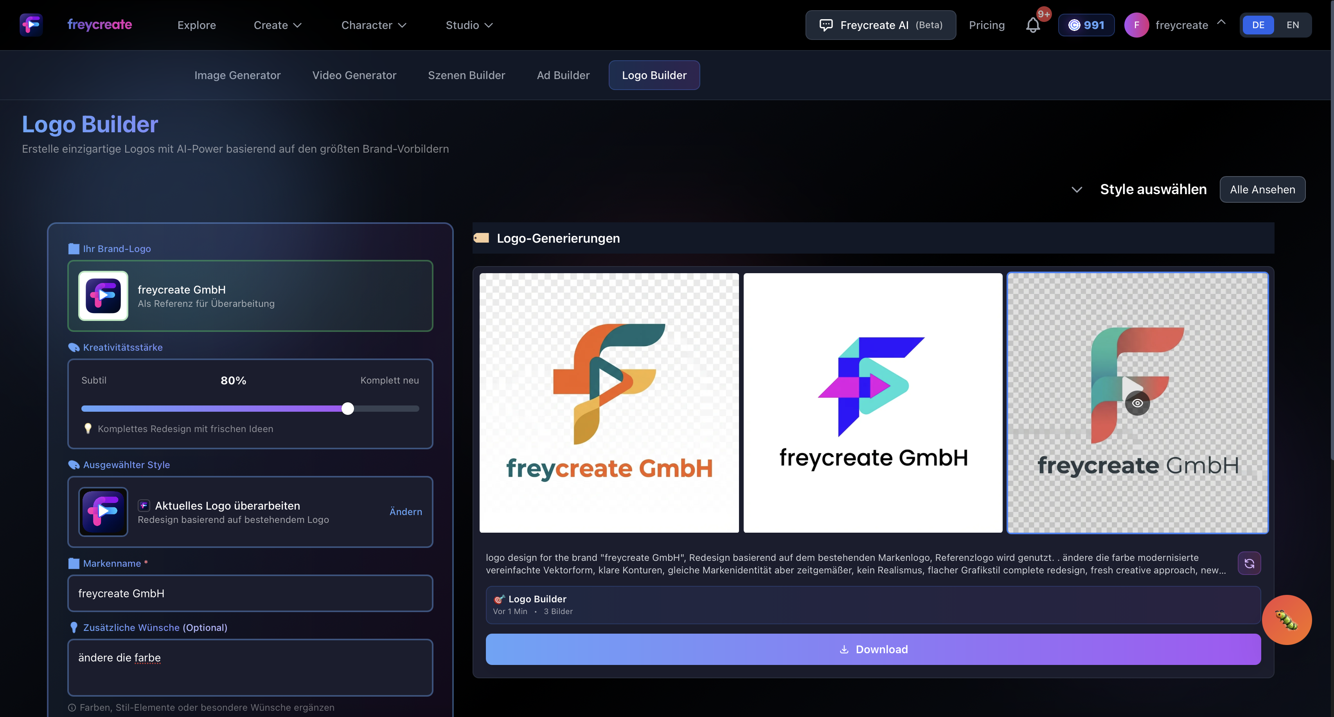Click the freycreate logo icon in header
The height and width of the screenshot is (717, 1334).
(x=31, y=24)
